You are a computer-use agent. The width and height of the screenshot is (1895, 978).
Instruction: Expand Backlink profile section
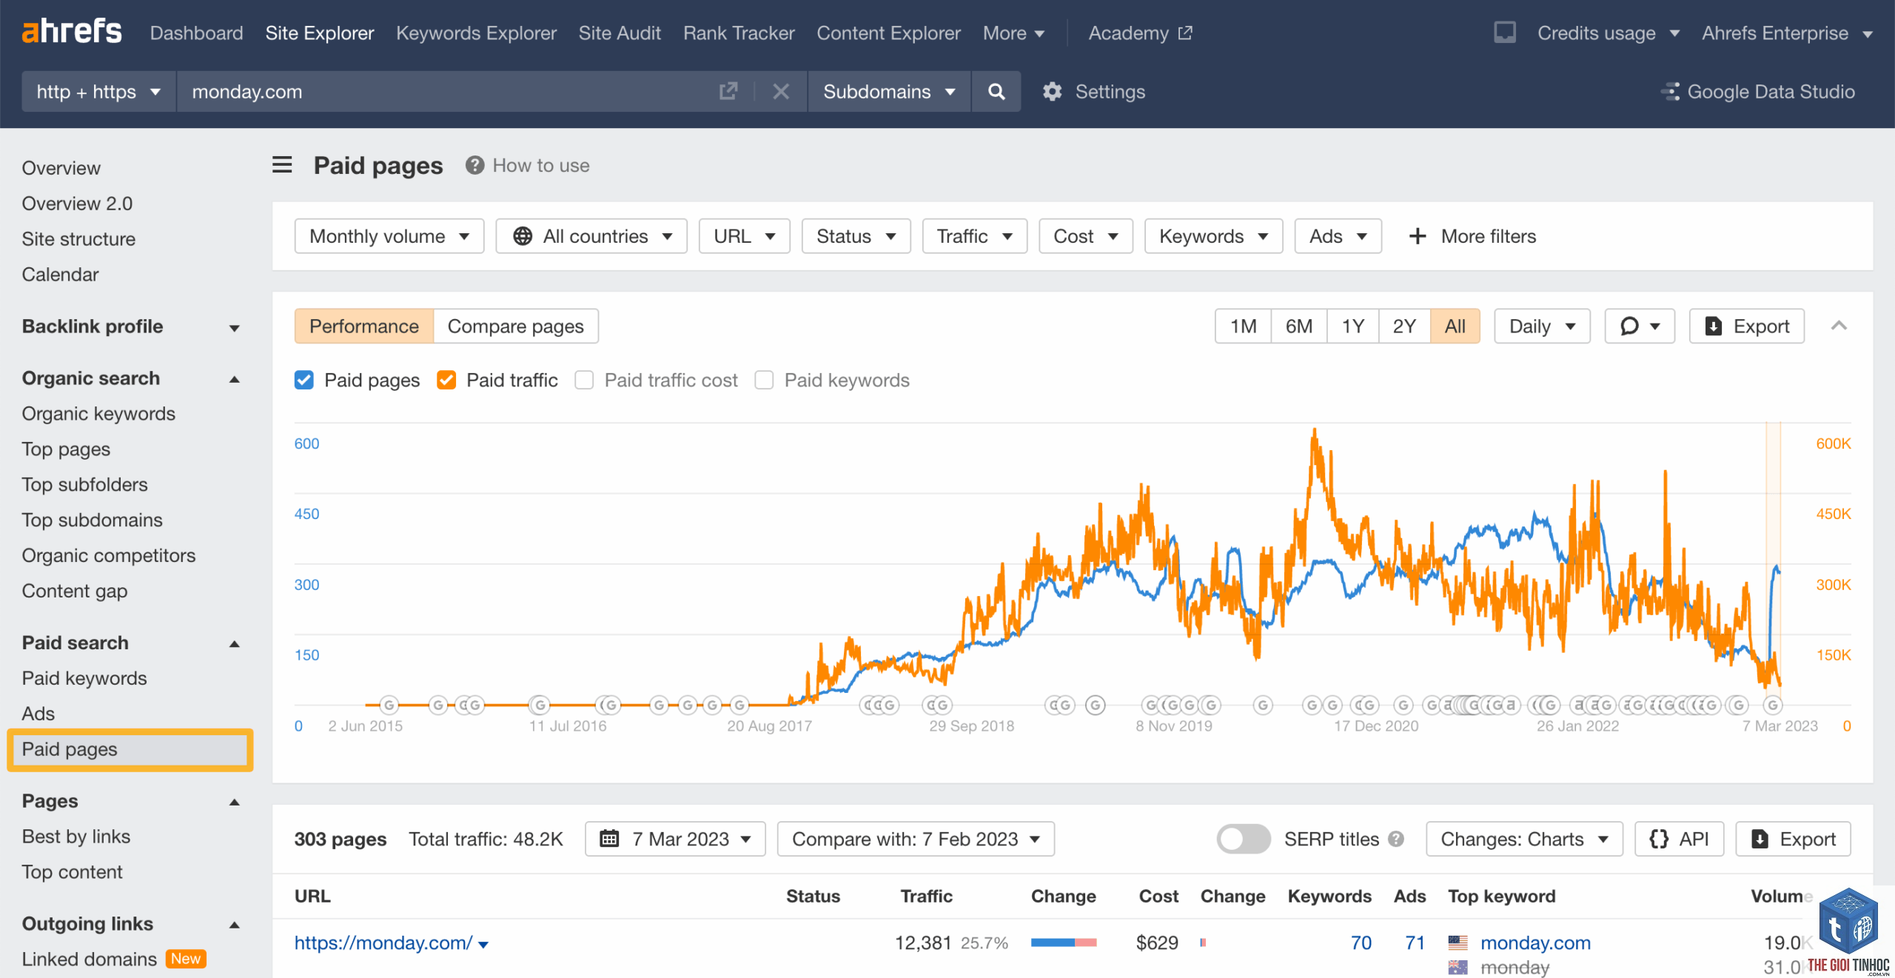235,327
